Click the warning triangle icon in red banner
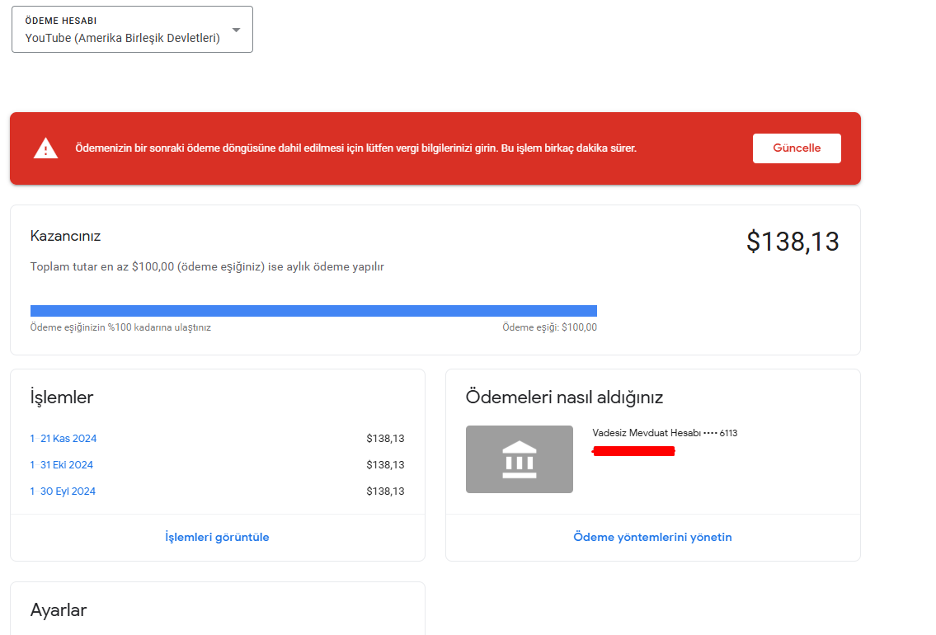The width and height of the screenshot is (936, 635). coord(45,148)
